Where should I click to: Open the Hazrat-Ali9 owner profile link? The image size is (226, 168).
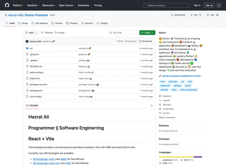(15, 15)
